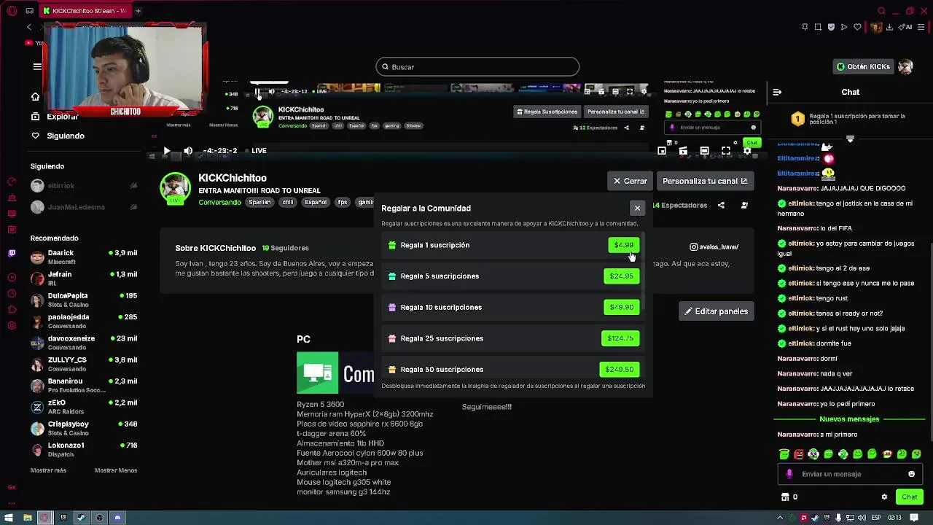933x525 pixels.
Task: Open JuanMaLedesma followed channel
Action: click(x=84, y=207)
